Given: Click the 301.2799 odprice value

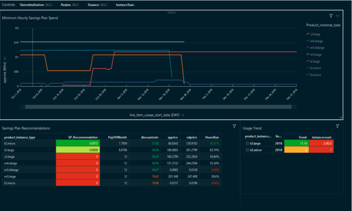Looking at the screenshot, I should coord(192,150).
